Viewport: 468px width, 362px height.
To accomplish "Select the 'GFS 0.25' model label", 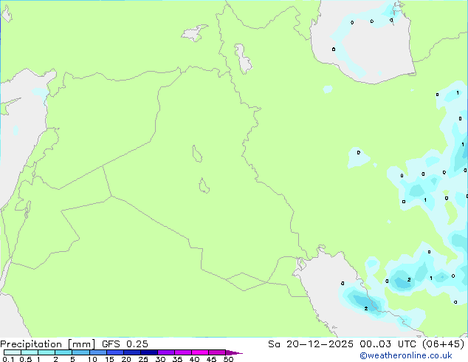I will pyautogui.click(x=125, y=344).
